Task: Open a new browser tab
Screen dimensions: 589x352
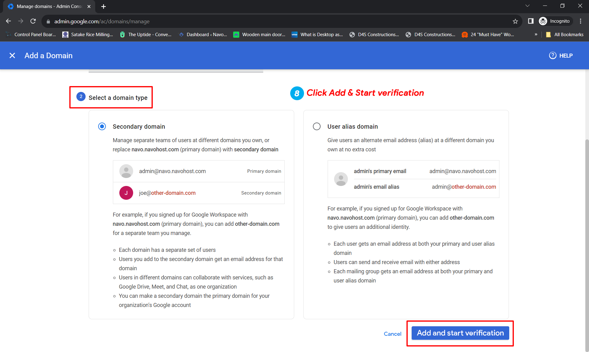Action: (103, 6)
